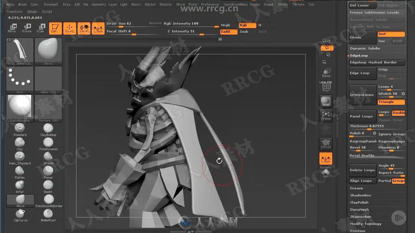Open the Geometry menu
Image resolution: width=415 pixels, height=233 pixels.
pos(99,5)
